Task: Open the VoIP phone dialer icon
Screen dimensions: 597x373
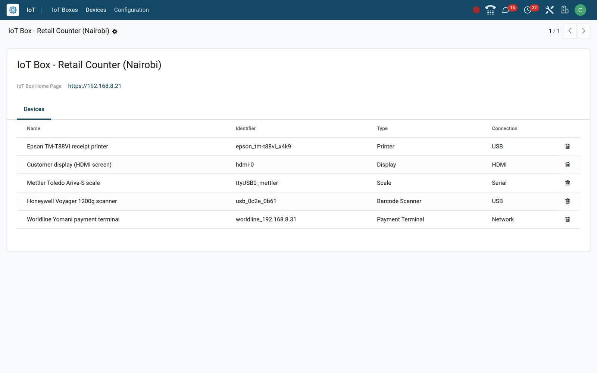Action: pos(490,10)
